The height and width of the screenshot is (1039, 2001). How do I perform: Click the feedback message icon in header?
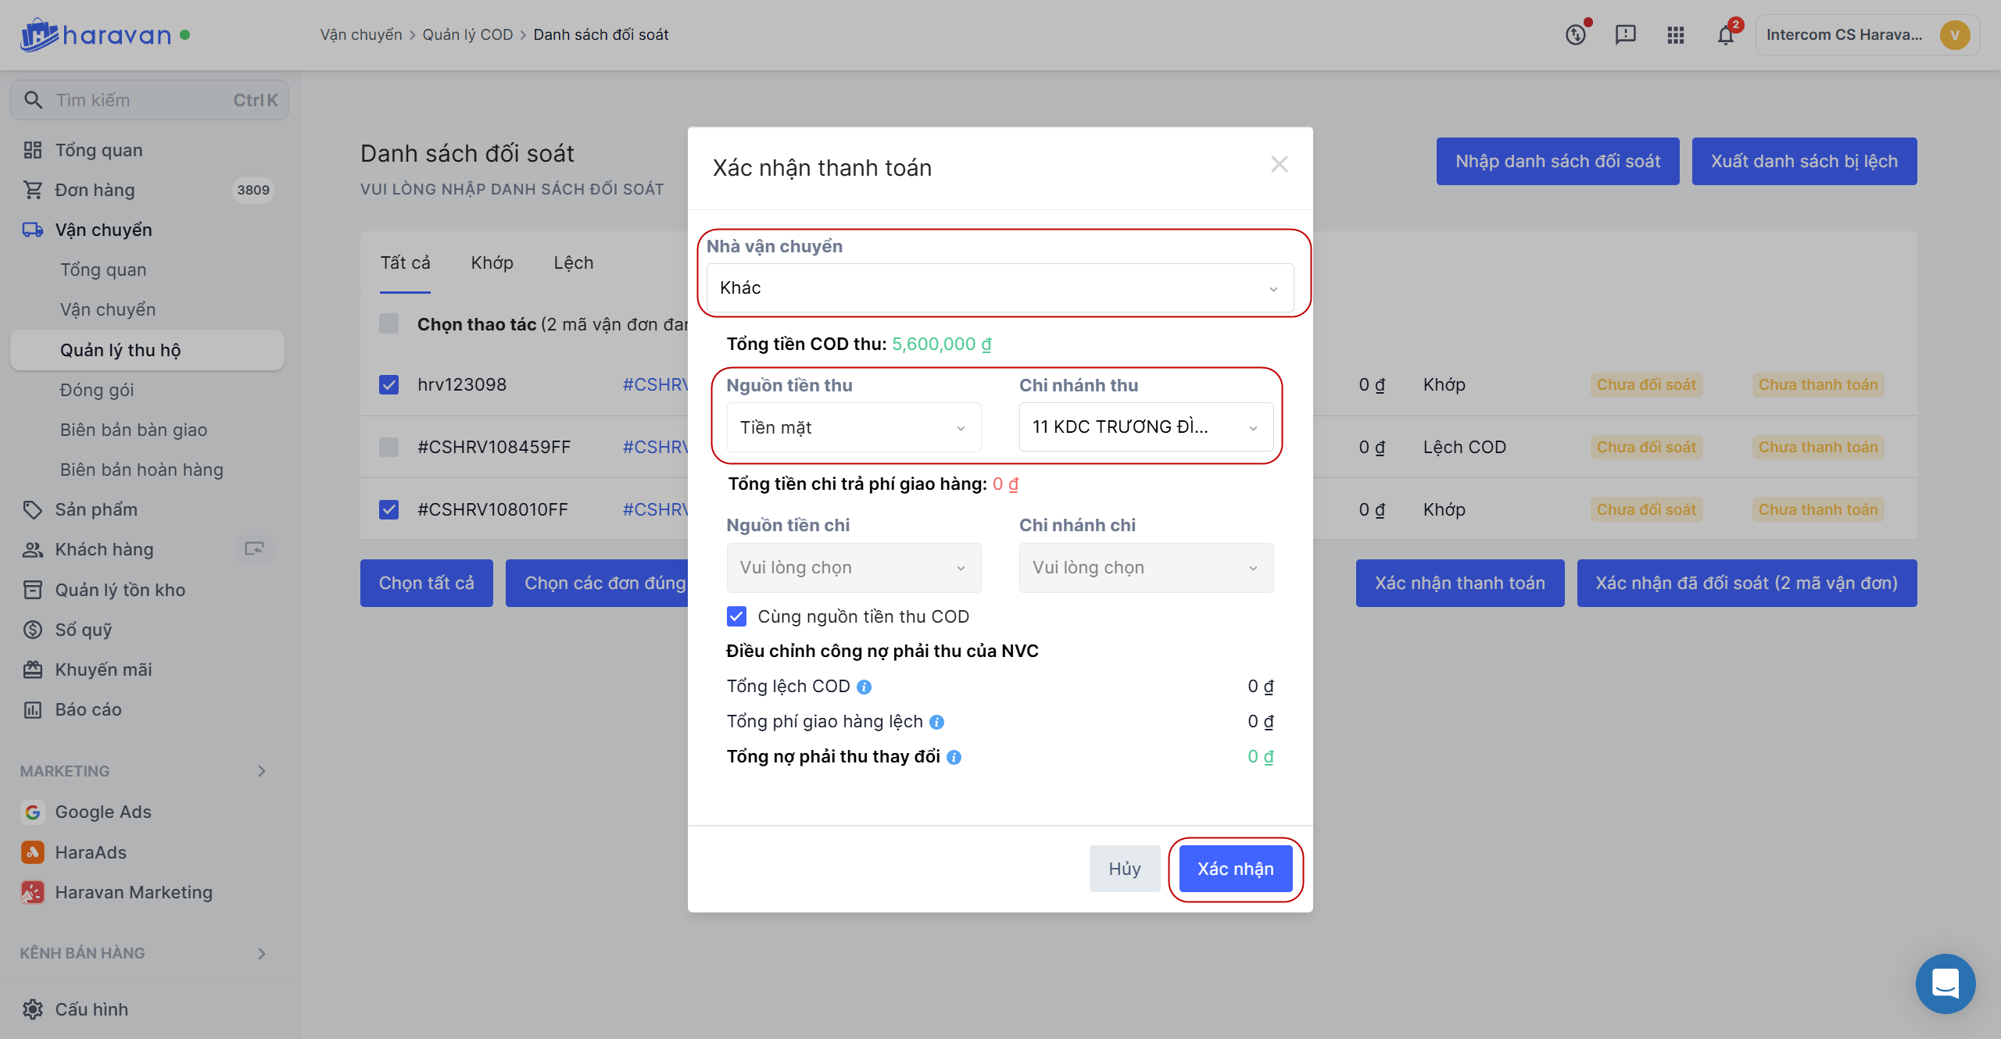pos(1625,35)
